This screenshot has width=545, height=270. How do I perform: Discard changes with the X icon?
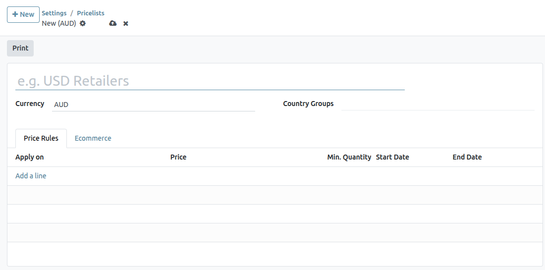[126, 23]
